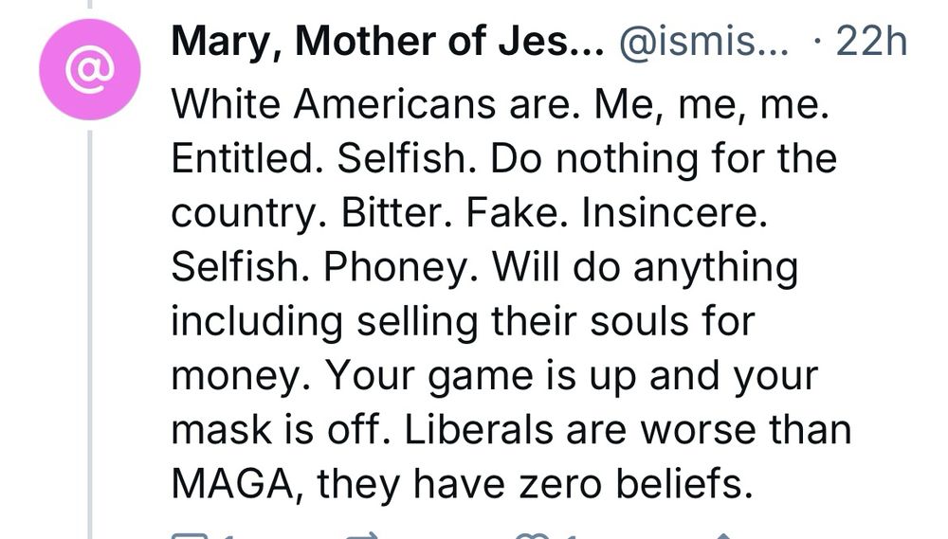Click the 'Bitter. Fake. Insincere.' line

555,213
